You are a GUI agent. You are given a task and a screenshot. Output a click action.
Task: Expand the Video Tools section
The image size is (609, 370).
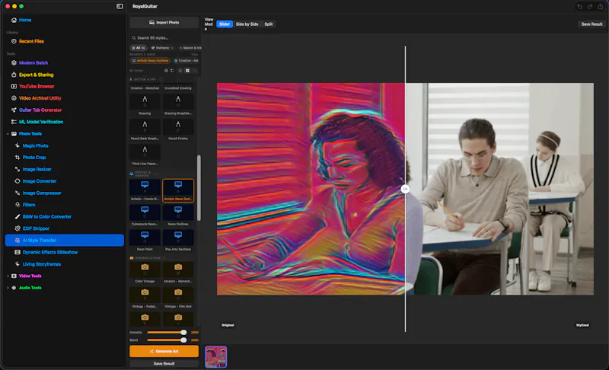pos(8,276)
